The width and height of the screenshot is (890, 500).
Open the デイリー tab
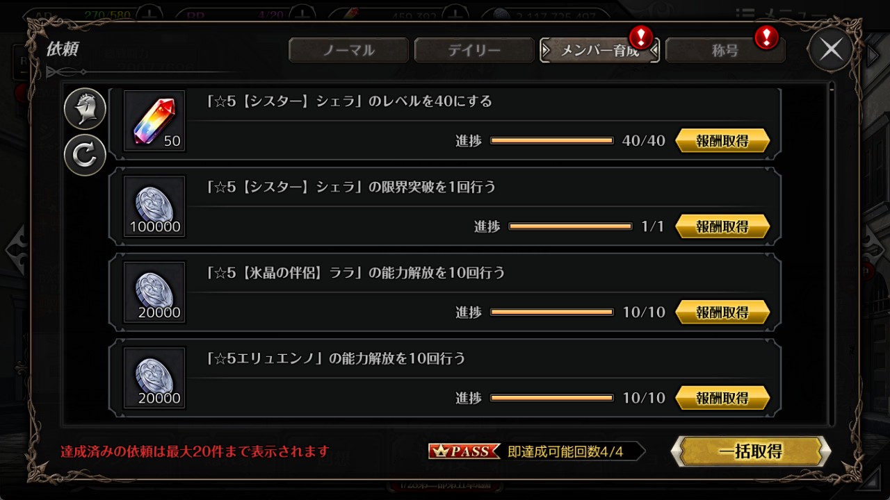pos(474,50)
